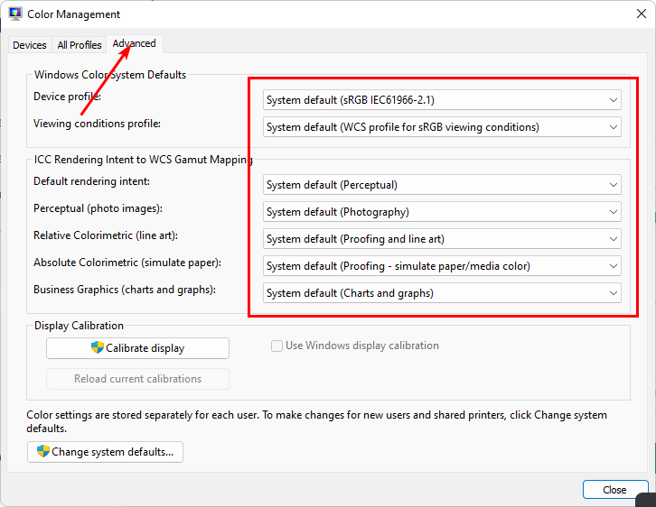Open the Device profile dropdown

coord(442,100)
